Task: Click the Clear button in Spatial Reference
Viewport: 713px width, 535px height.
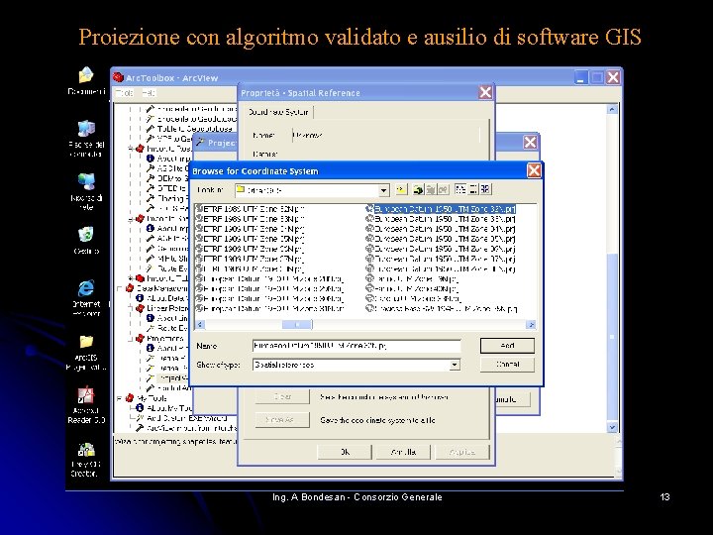Action: click(282, 396)
